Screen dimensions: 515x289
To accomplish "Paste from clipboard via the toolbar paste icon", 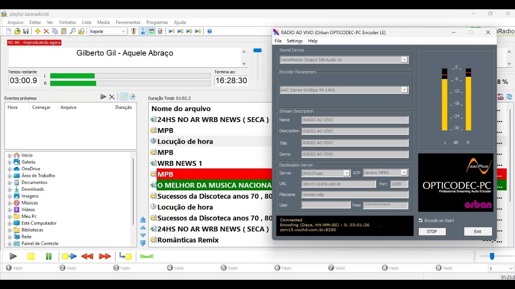I will coord(64,31).
